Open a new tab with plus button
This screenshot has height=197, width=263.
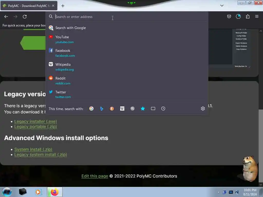click(63, 6)
